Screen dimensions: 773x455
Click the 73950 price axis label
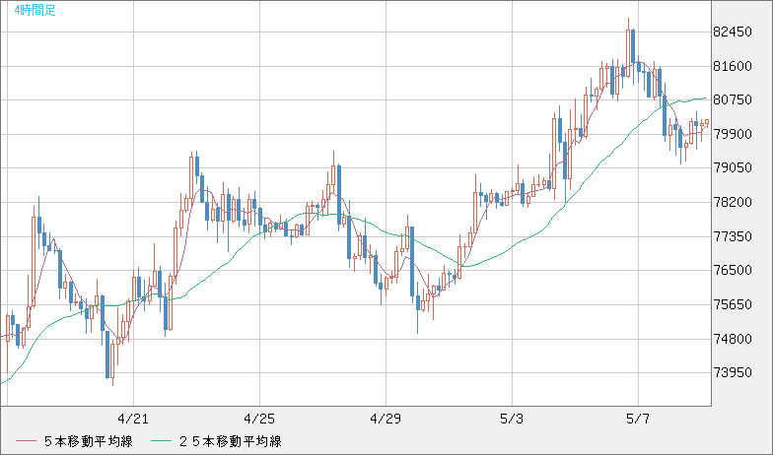coord(733,372)
